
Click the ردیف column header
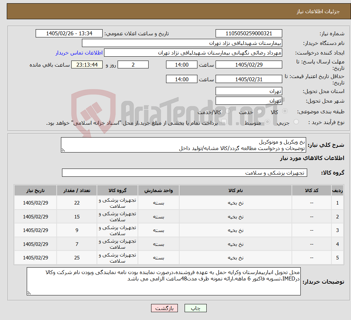[x=337, y=190]
